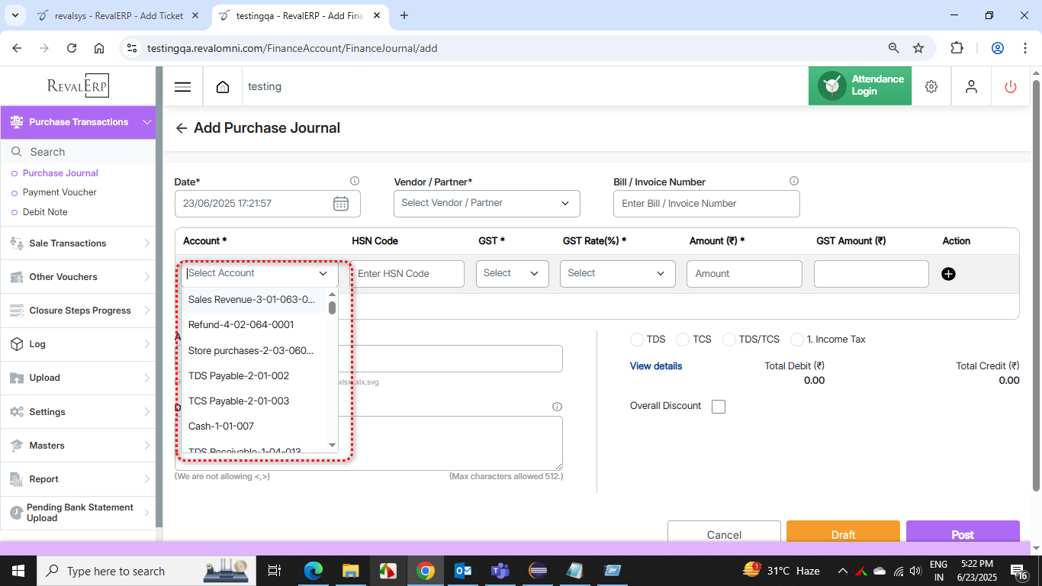Click the calendar icon in Date field
The image size is (1042, 586).
coord(341,204)
